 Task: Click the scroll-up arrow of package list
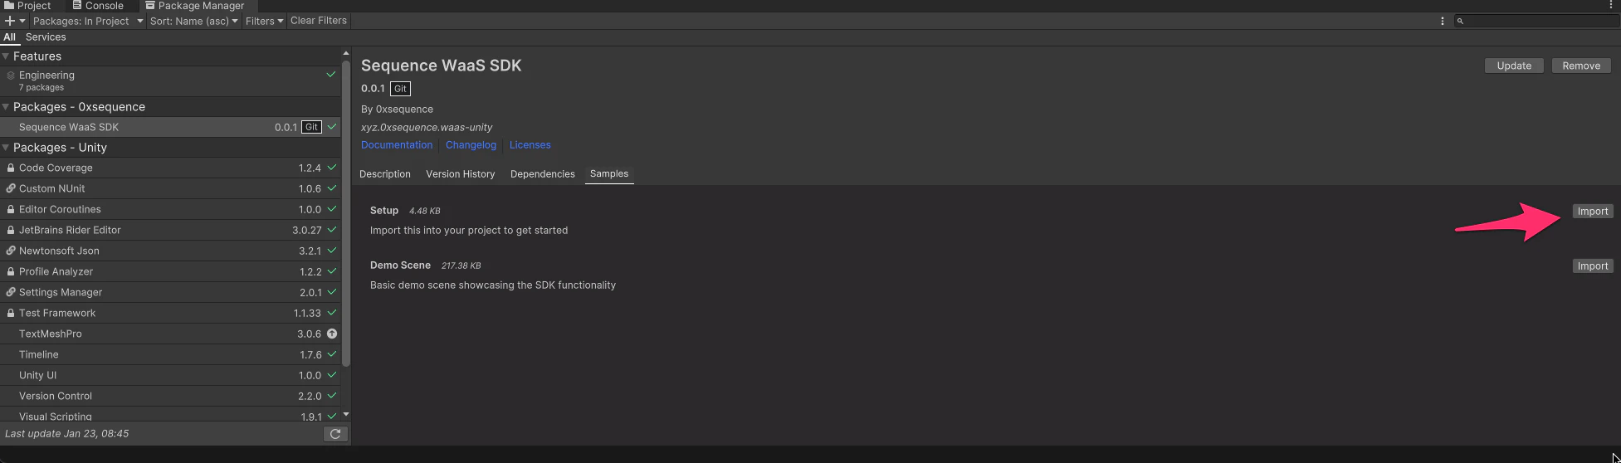click(346, 53)
